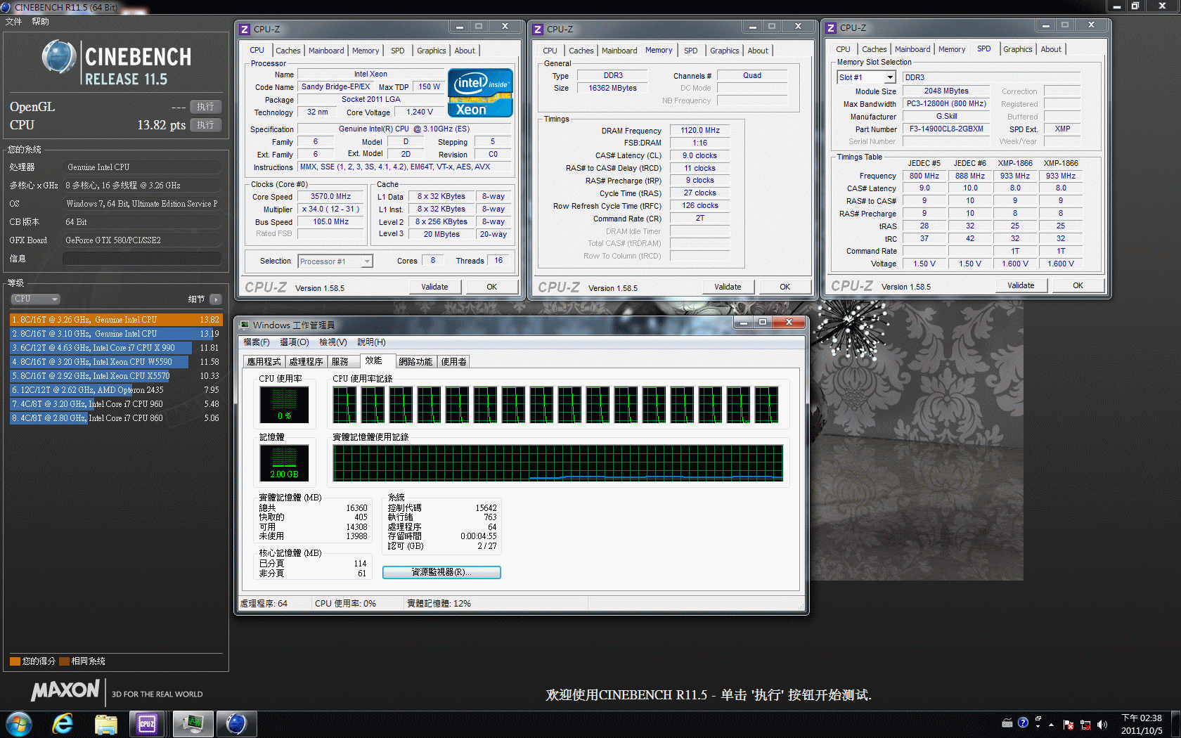The image size is (1181, 738).
Task: Click the Cinebench title bar icon
Action: click(6, 6)
